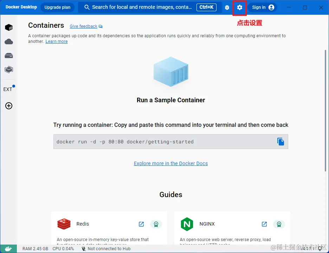This screenshot has width=329, height=253.
Task: Click the Redis guide title
Action: [83, 224]
